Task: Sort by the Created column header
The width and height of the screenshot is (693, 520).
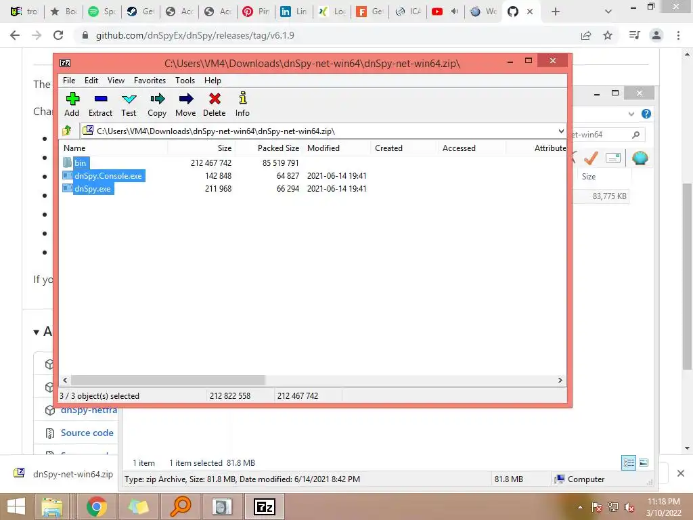Action: tap(403, 148)
